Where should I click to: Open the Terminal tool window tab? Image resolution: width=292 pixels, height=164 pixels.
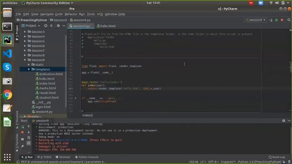click(63, 157)
